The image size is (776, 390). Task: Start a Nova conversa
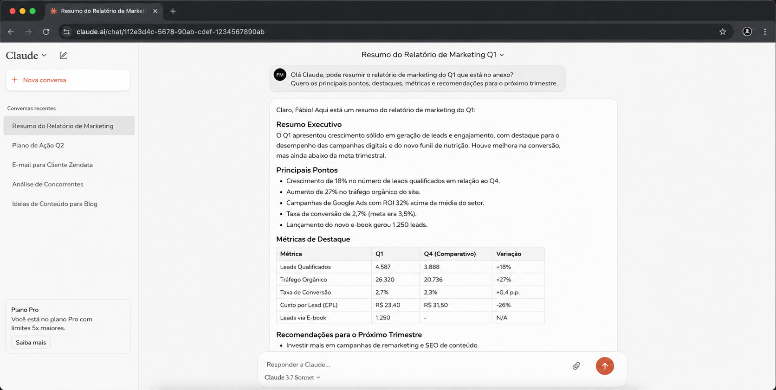pos(68,80)
